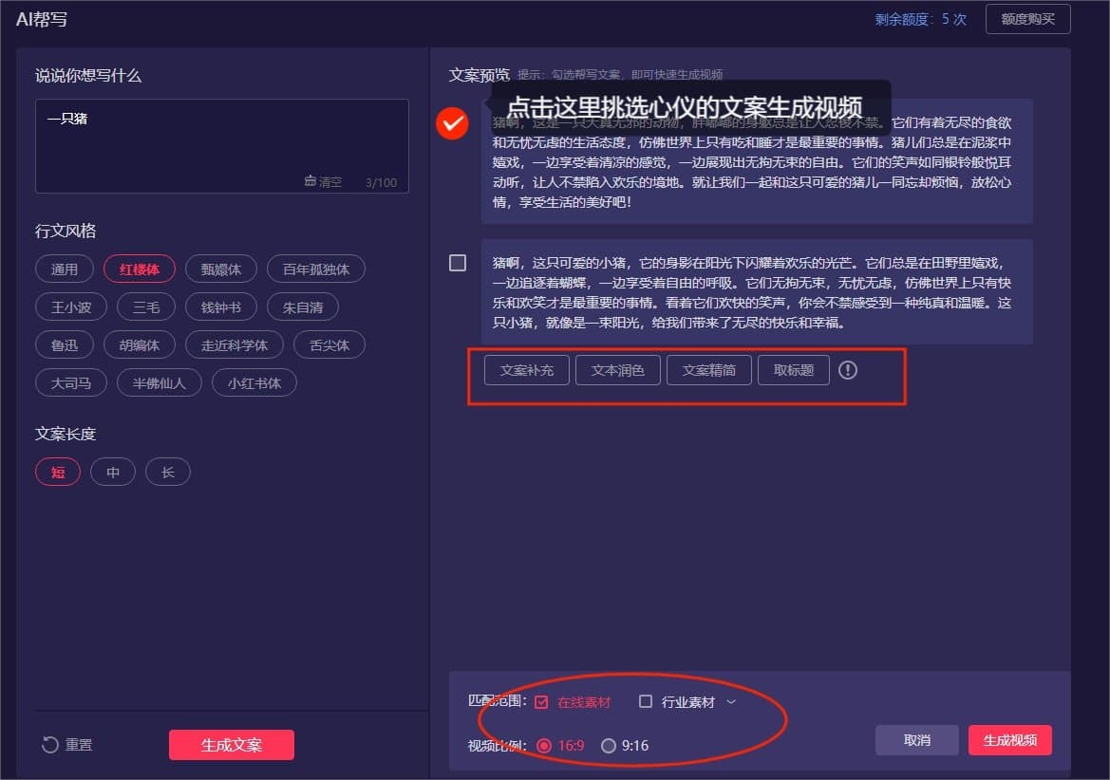Set copy length to 中
Screen dimensions: 1110x780
113,472
